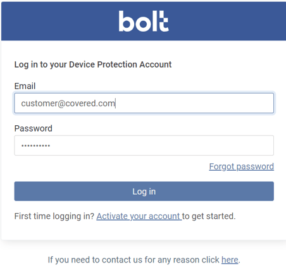Click the Email field label

25,86
